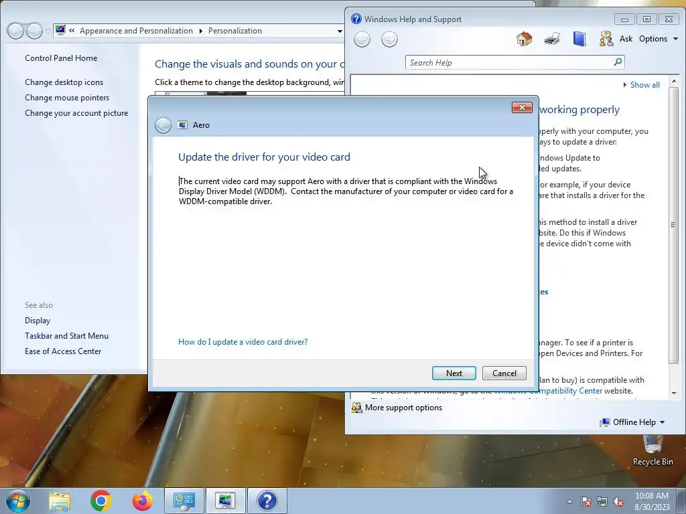Open Ease of Access Center link
The height and width of the screenshot is (514, 686).
click(63, 351)
